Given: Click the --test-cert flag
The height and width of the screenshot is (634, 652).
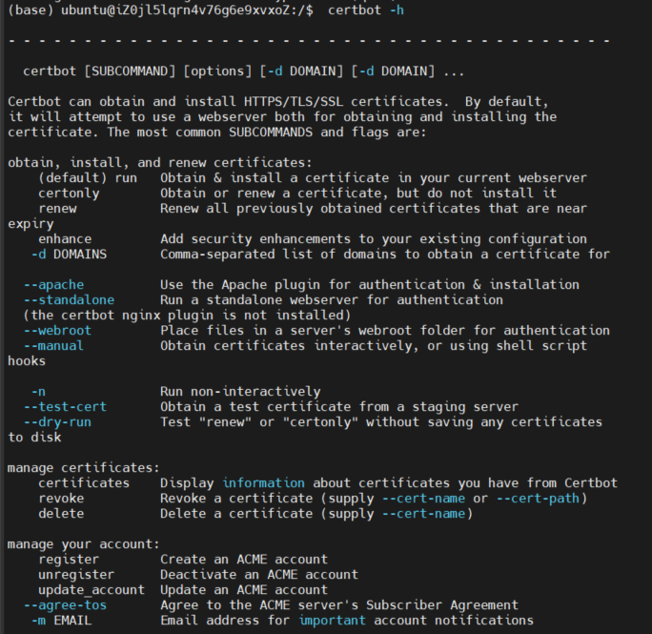Looking at the screenshot, I should [x=65, y=406].
